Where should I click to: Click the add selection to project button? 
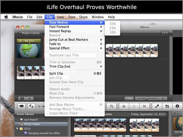coord(112,106)
